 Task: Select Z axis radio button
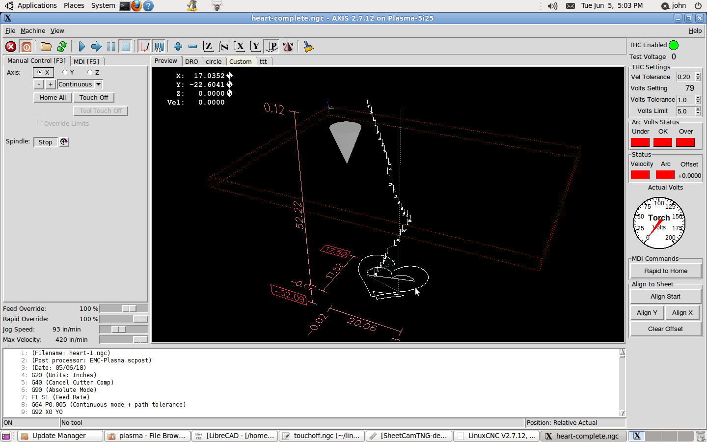click(x=90, y=72)
